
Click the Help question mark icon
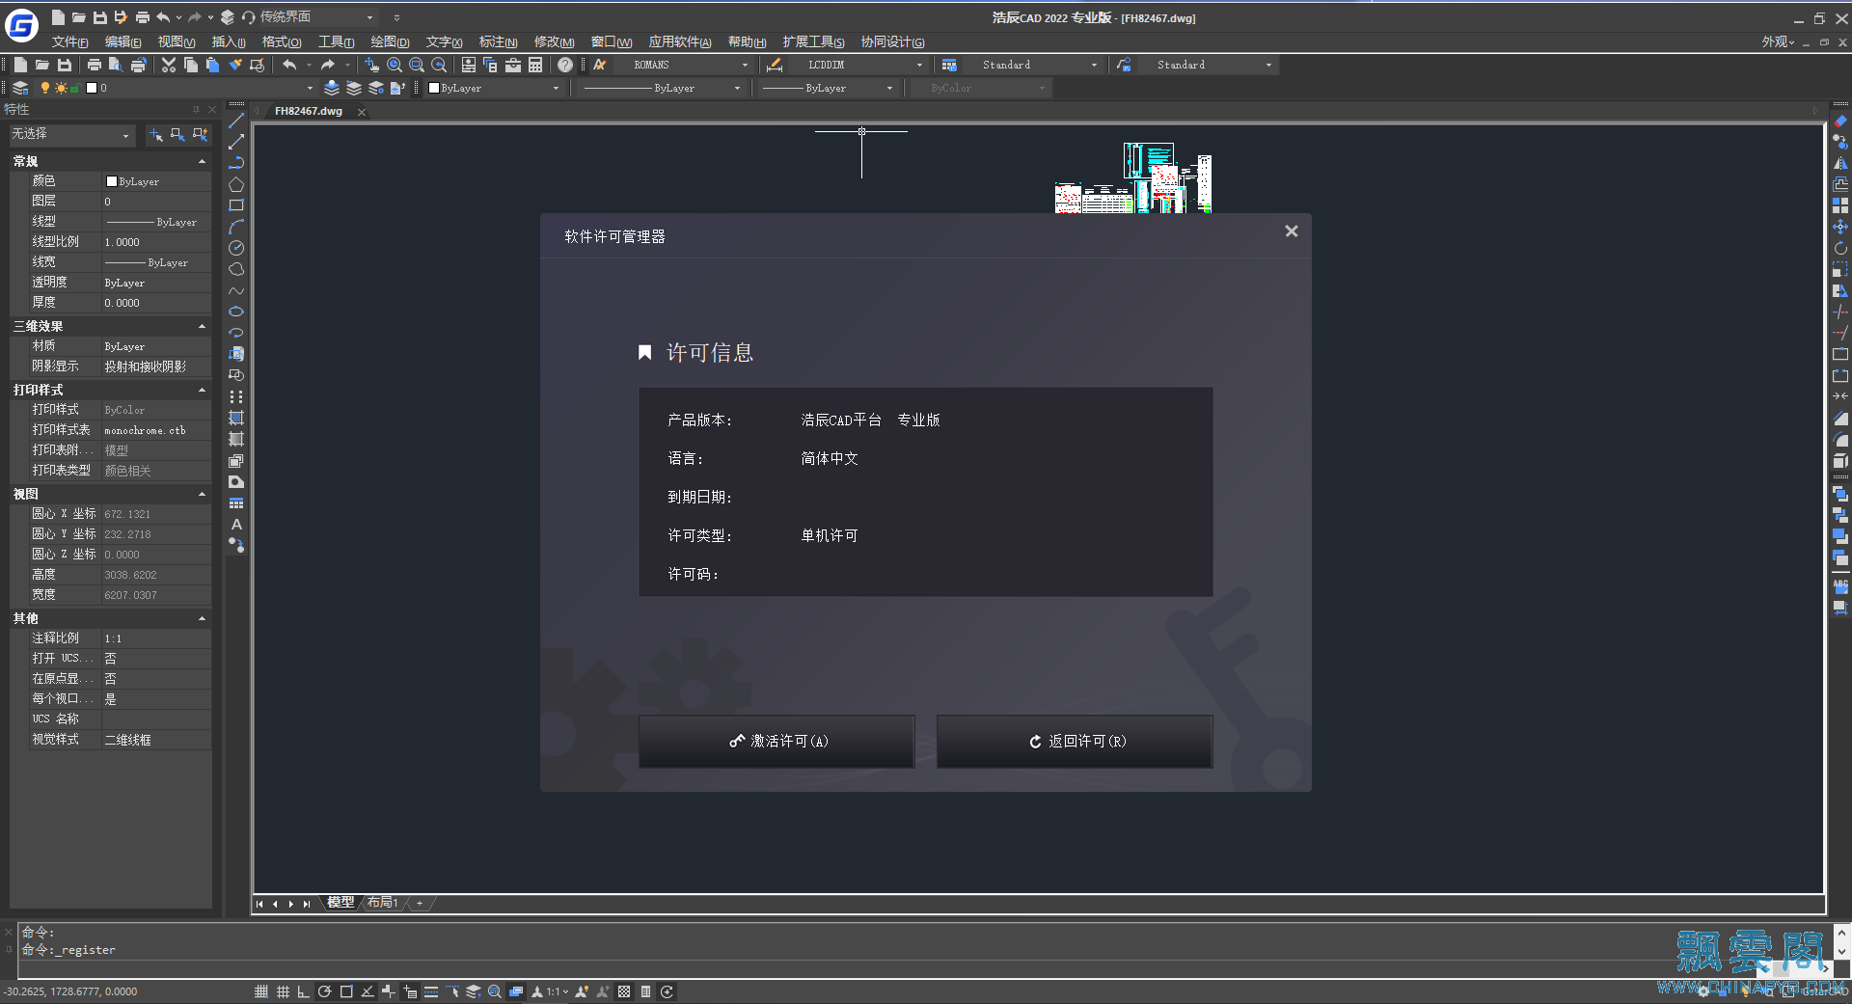tap(565, 65)
